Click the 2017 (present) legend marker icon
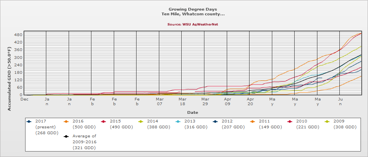 [x=29, y=122]
